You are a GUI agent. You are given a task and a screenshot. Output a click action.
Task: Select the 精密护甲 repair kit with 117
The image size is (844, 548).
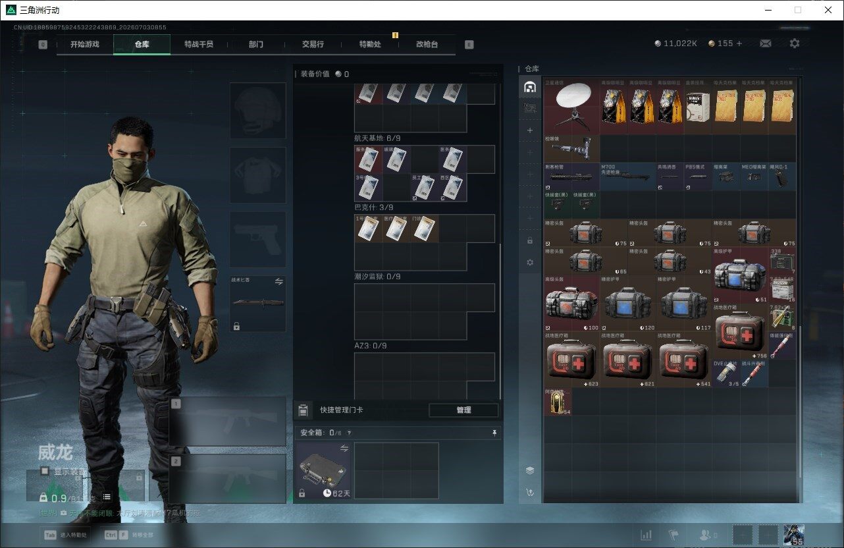(x=684, y=303)
